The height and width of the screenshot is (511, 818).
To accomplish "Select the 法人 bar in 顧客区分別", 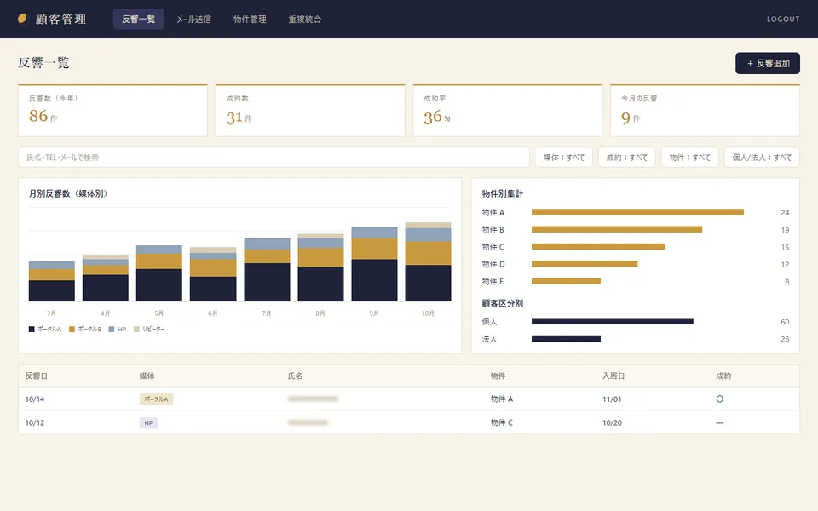I will [x=566, y=339].
